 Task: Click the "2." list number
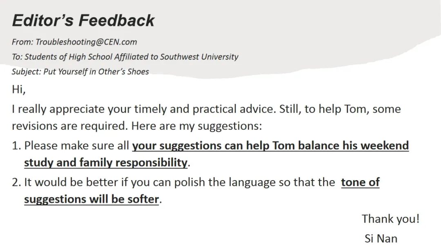point(16,183)
